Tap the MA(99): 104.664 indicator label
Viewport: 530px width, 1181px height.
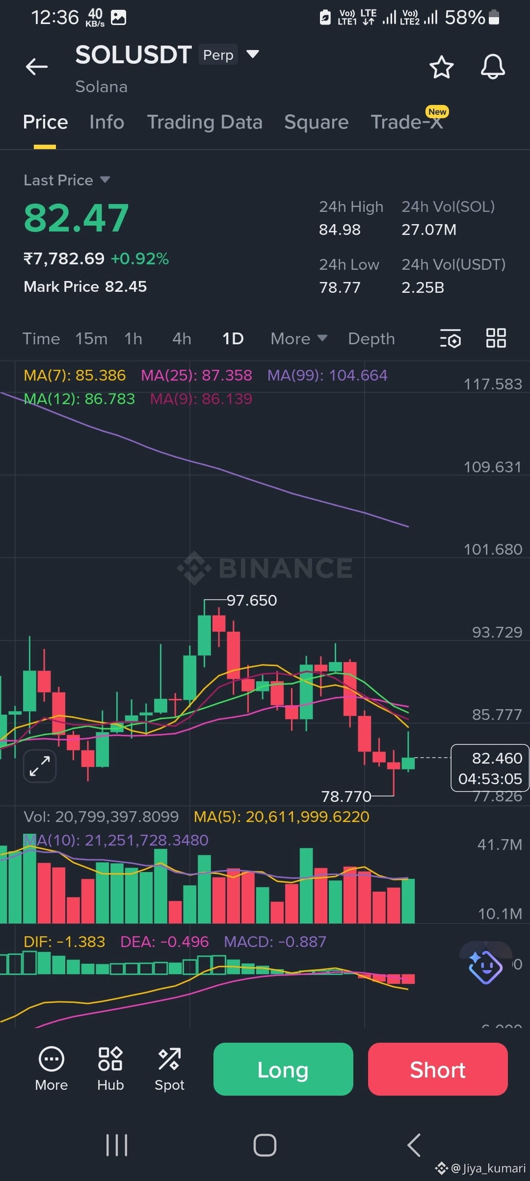pyautogui.click(x=327, y=375)
